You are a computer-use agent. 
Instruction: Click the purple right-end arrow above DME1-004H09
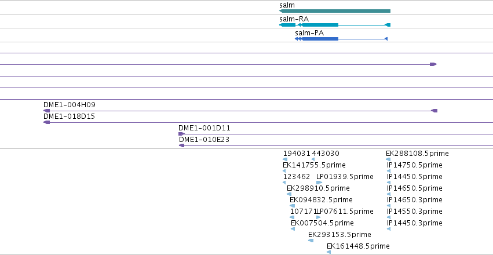[433, 64]
